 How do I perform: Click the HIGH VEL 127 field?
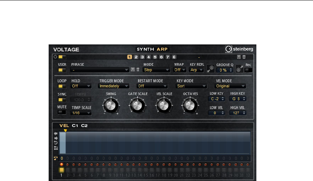[x=238, y=113]
